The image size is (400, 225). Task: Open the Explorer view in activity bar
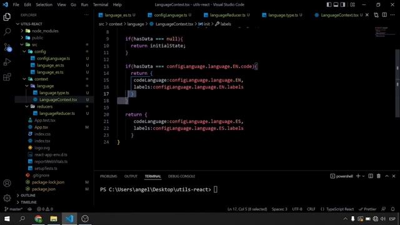point(7,17)
